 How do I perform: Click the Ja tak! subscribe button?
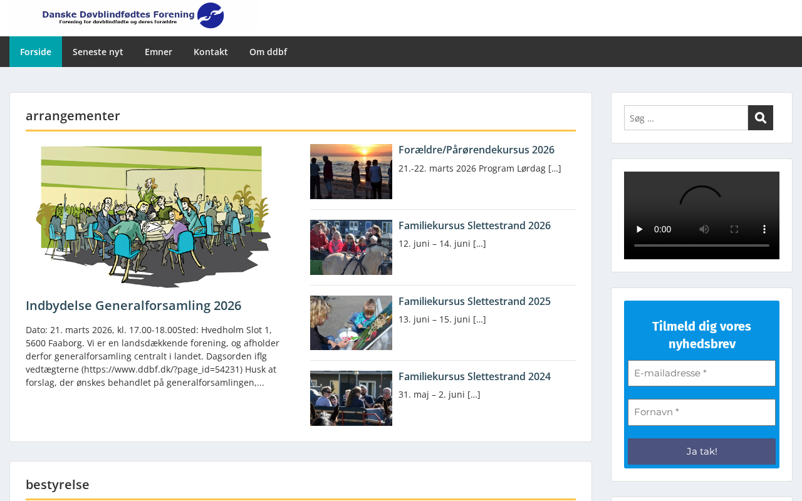[x=701, y=452]
